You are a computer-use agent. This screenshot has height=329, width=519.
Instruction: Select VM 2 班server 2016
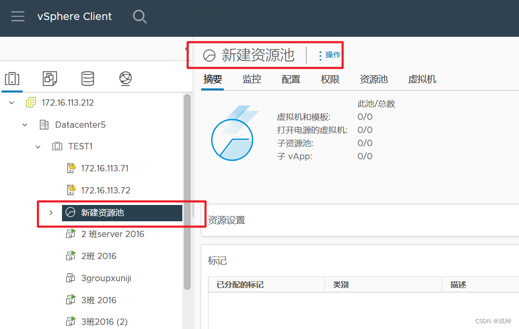tap(112, 234)
